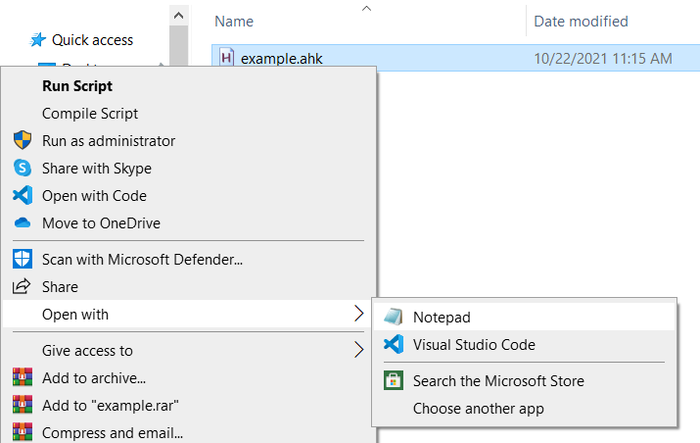Choose Open with Code
Screen dimensions: 700x443
(x=94, y=195)
